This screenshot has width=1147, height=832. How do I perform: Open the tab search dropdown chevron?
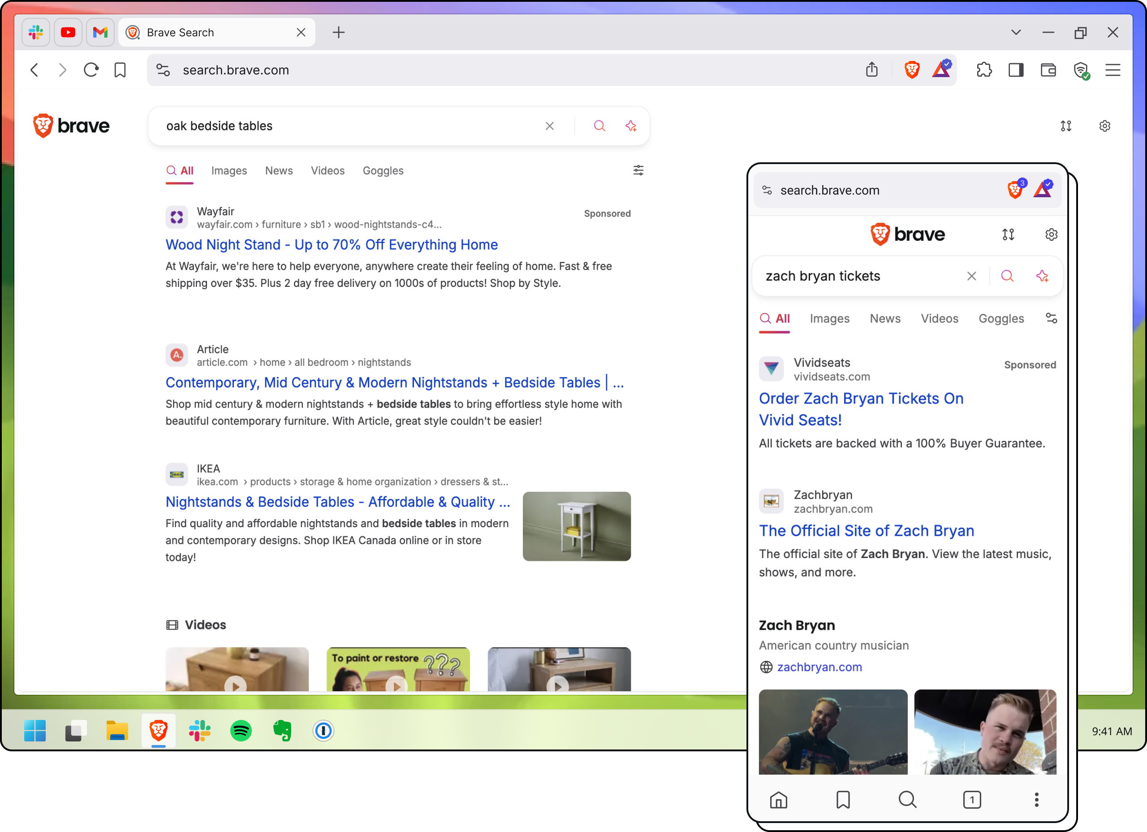(1016, 32)
